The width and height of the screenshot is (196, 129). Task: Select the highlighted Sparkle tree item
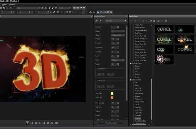[x=138, y=118]
